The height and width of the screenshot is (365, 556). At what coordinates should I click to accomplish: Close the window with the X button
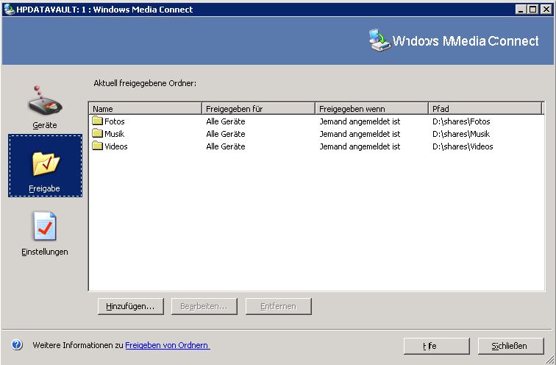tap(546, 10)
